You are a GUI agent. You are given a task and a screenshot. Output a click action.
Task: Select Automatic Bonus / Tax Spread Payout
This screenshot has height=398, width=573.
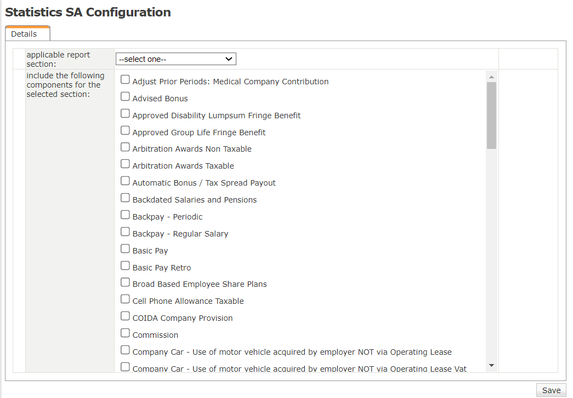coord(126,181)
